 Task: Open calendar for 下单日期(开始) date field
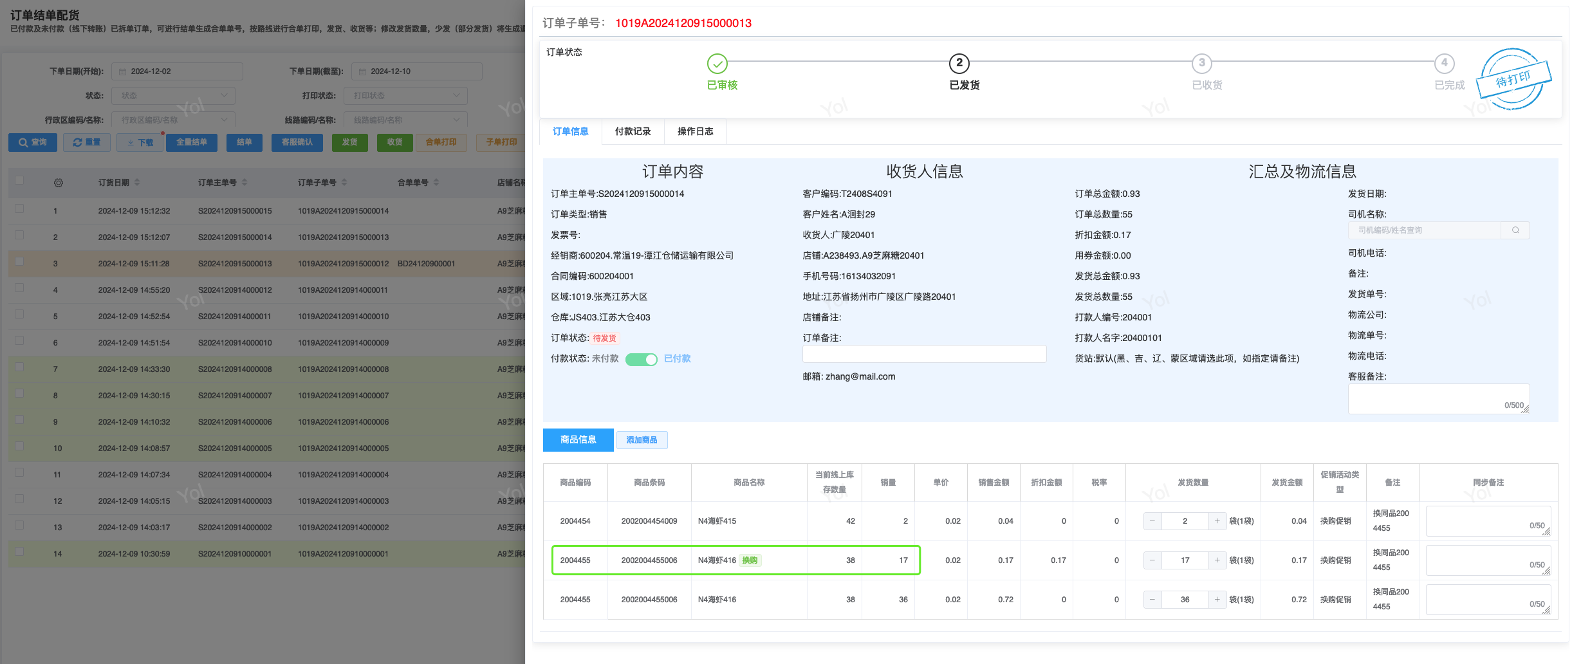(177, 71)
